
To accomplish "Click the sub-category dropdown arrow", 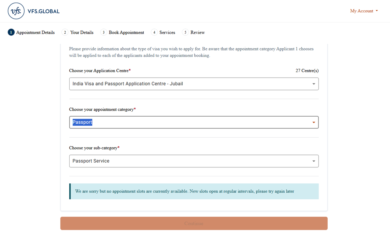I will click(314, 161).
